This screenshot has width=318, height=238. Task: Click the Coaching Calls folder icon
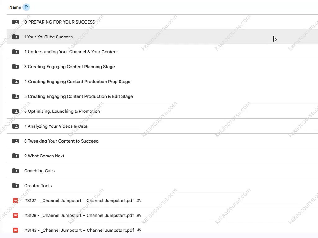(x=16, y=171)
